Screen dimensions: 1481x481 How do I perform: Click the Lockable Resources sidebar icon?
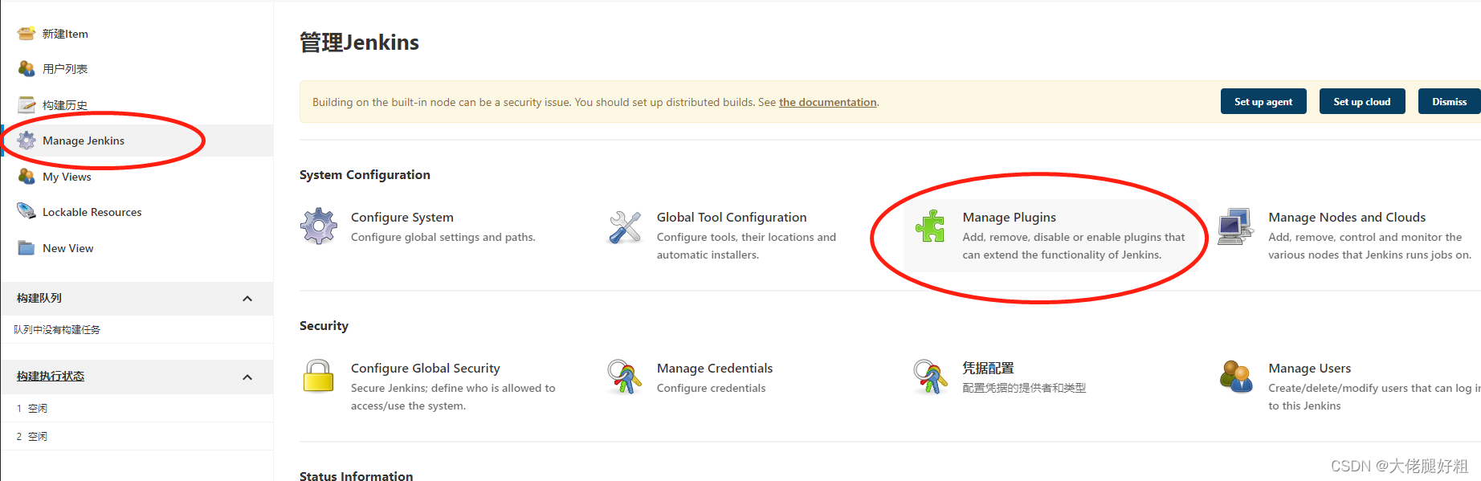point(27,211)
